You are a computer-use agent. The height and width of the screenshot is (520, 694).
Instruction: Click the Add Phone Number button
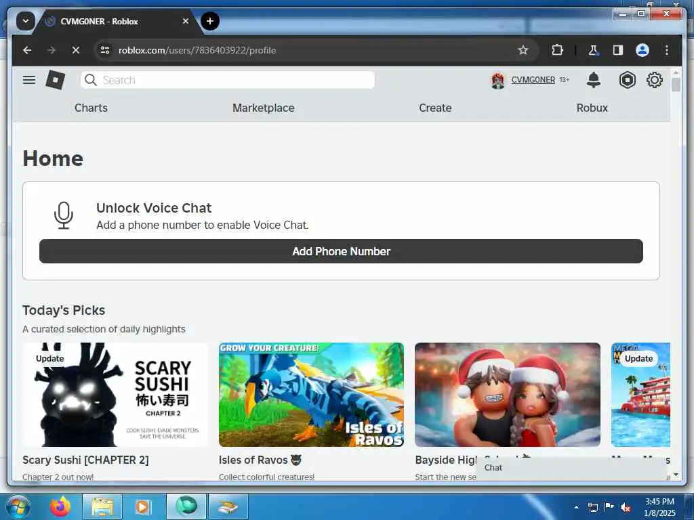[x=341, y=251]
